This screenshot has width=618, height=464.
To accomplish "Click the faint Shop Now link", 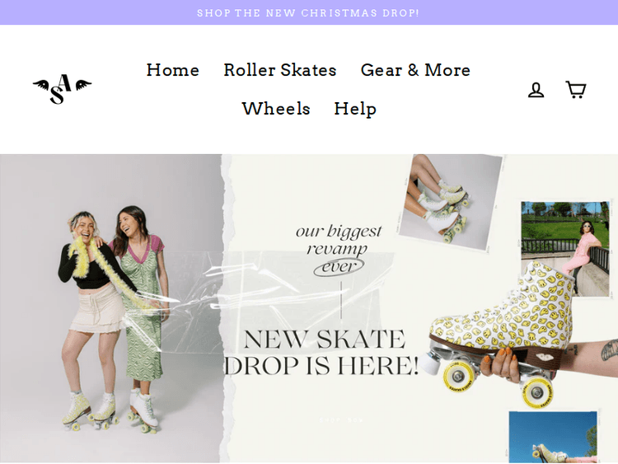I will [x=341, y=419].
